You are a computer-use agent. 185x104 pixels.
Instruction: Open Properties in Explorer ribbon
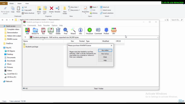coord(86,10)
